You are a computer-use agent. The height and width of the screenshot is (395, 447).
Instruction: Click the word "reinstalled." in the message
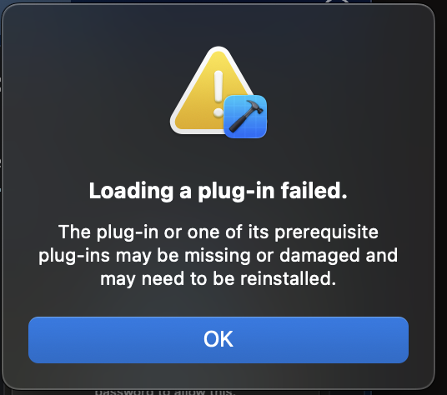[289, 278]
